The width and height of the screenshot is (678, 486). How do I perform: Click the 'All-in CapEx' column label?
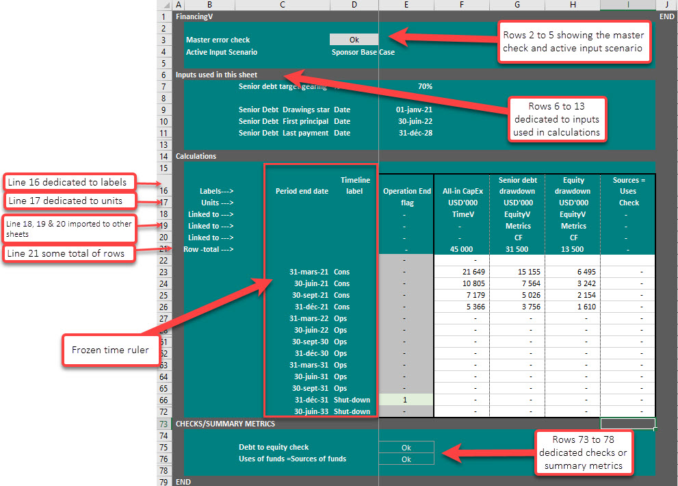pyautogui.click(x=462, y=191)
